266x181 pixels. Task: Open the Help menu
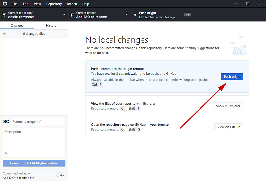click(x=86, y=4)
